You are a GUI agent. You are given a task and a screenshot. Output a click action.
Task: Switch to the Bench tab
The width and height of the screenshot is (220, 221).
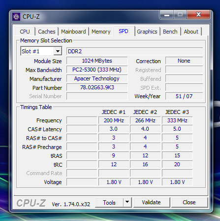pos(170,32)
